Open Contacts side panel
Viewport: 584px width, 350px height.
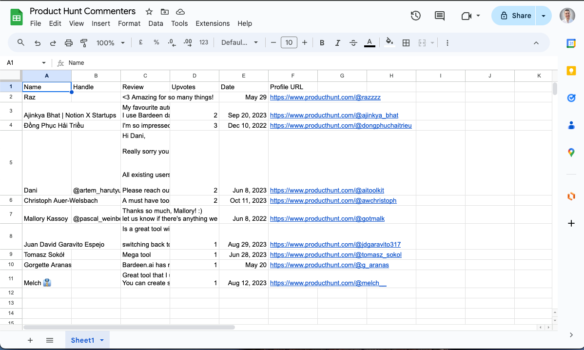[571, 125]
